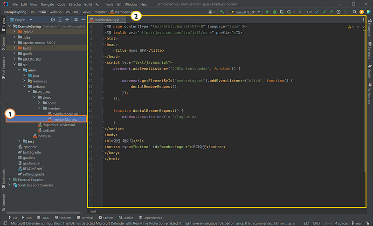
Task: Toggle the Bookmarks tool window
Action: pos(3,179)
